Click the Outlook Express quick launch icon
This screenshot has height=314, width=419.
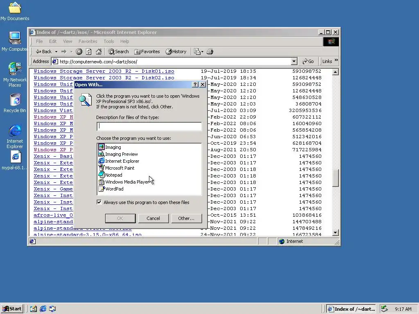52,309
